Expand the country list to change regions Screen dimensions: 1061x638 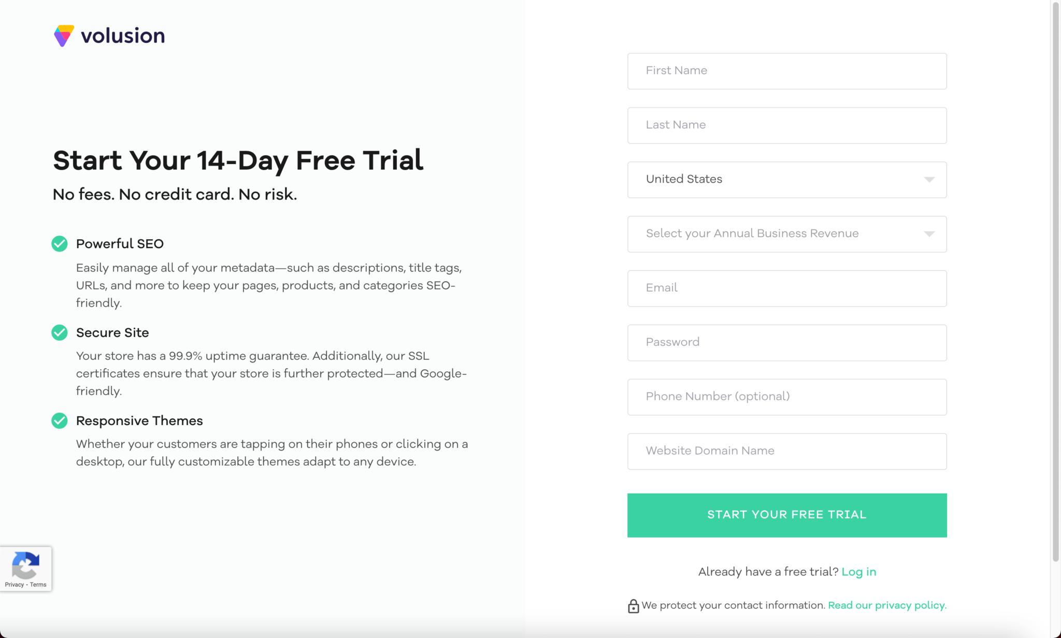pyautogui.click(x=786, y=179)
